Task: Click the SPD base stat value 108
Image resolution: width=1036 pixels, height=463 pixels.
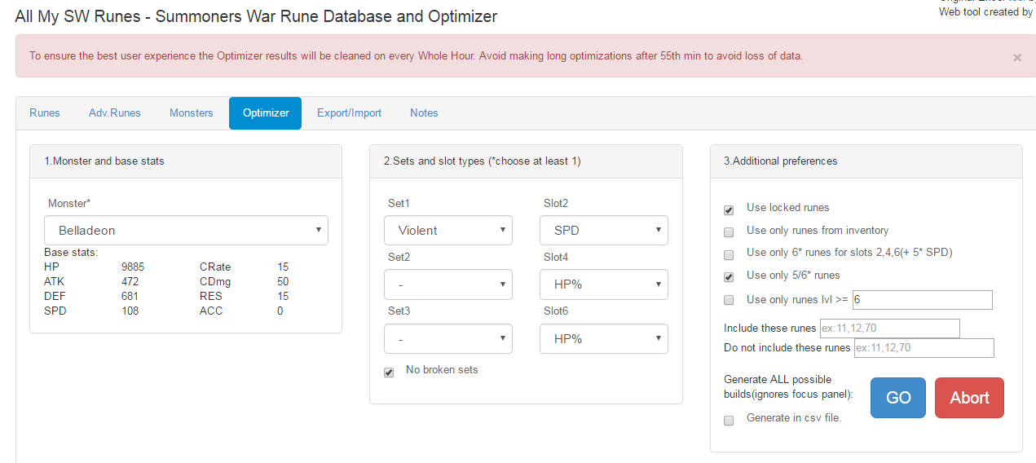Action: click(x=130, y=311)
